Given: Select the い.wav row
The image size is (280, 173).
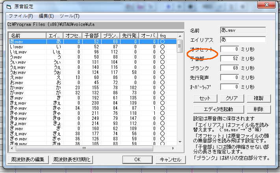Looking at the screenshot, I should click(x=93, y=47).
